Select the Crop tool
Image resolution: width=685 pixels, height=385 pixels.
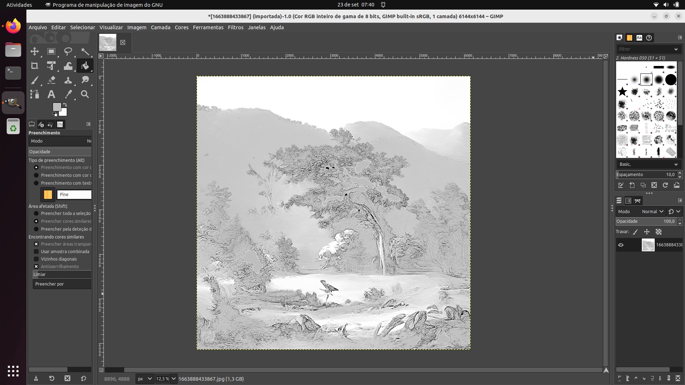35,66
